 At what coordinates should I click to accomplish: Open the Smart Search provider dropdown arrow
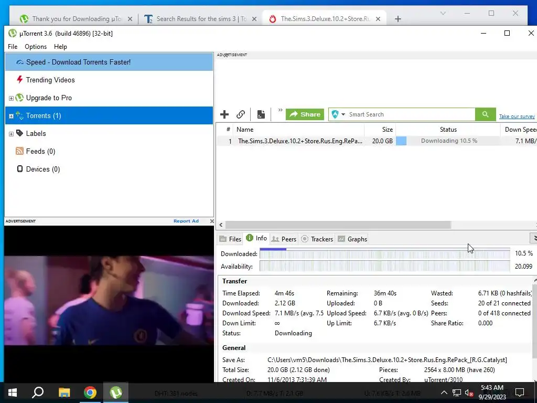pyautogui.click(x=343, y=114)
